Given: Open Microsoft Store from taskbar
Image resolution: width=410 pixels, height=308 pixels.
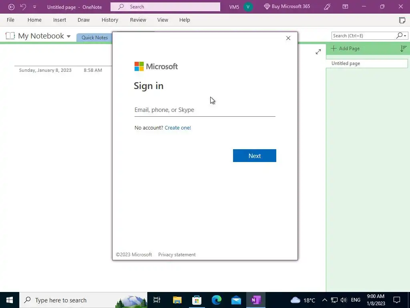Looking at the screenshot, I should tap(197, 300).
